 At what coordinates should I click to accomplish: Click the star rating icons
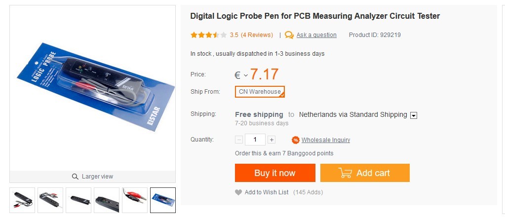click(x=208, y=35)
